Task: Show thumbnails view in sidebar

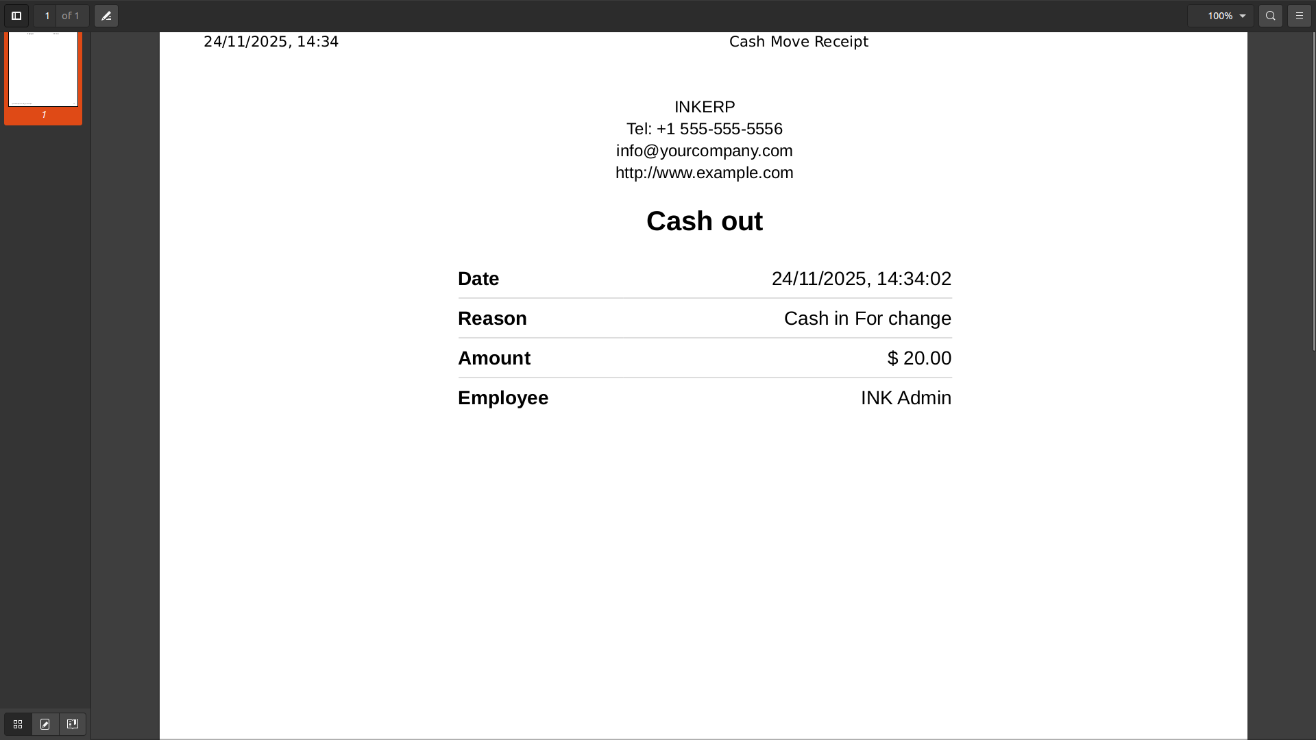Action: 18,724
